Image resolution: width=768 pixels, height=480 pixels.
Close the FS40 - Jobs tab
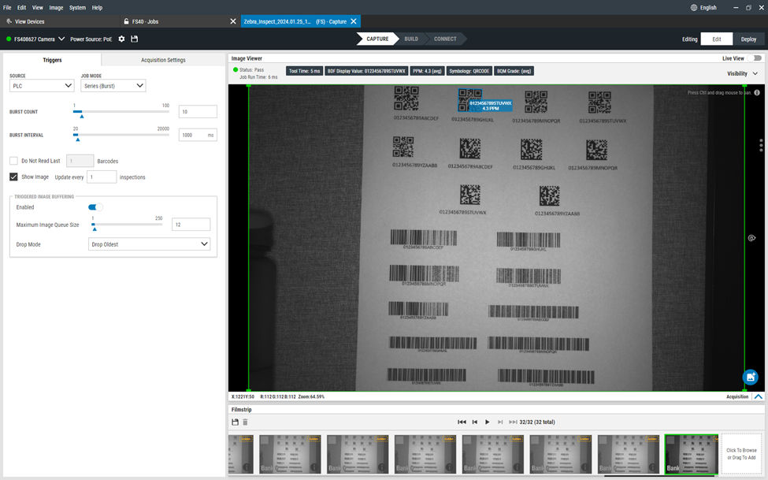[x=233, y=21]
